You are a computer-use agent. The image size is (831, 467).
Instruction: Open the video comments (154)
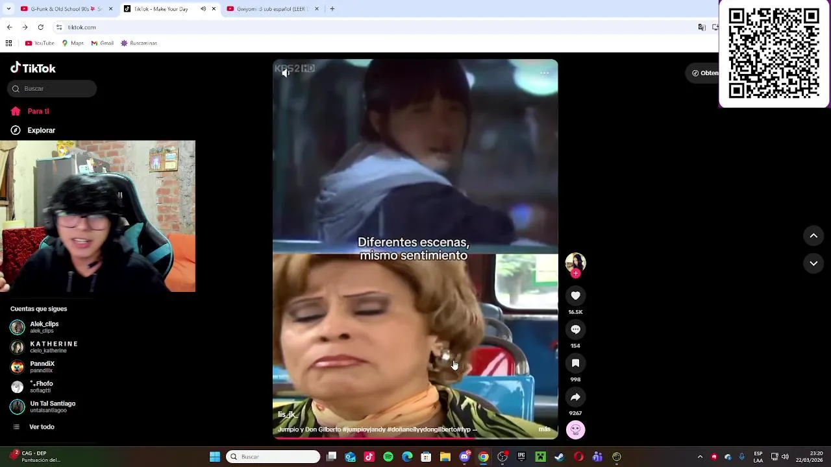[x=575, y=329]
